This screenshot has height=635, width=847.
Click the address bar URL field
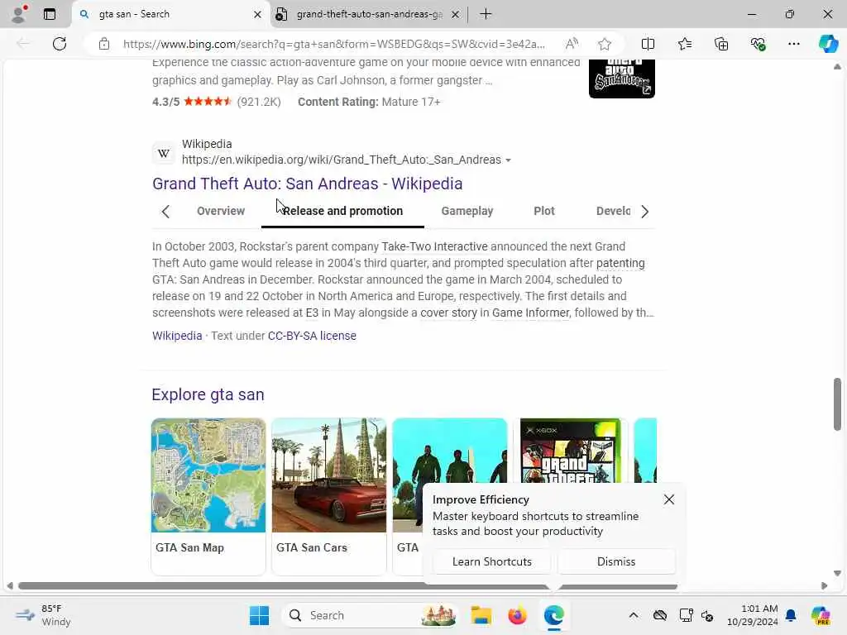click(333, 44)
